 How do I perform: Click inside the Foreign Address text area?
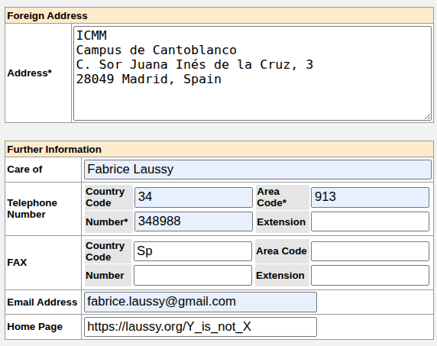[x=253, y=73]
